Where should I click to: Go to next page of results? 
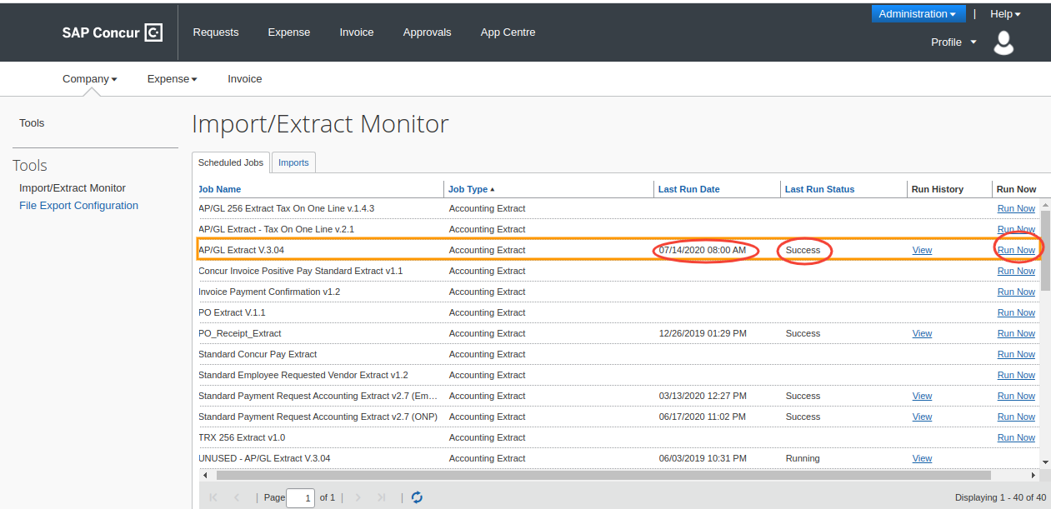tap(358, 497)
